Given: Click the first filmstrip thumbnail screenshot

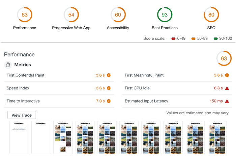Looking at the screenshot, I should [19, 137].
